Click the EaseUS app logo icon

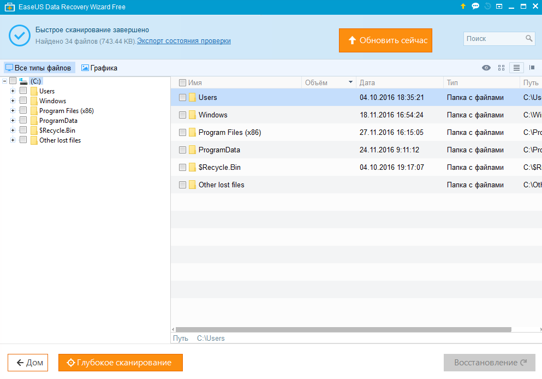[9, 7]
